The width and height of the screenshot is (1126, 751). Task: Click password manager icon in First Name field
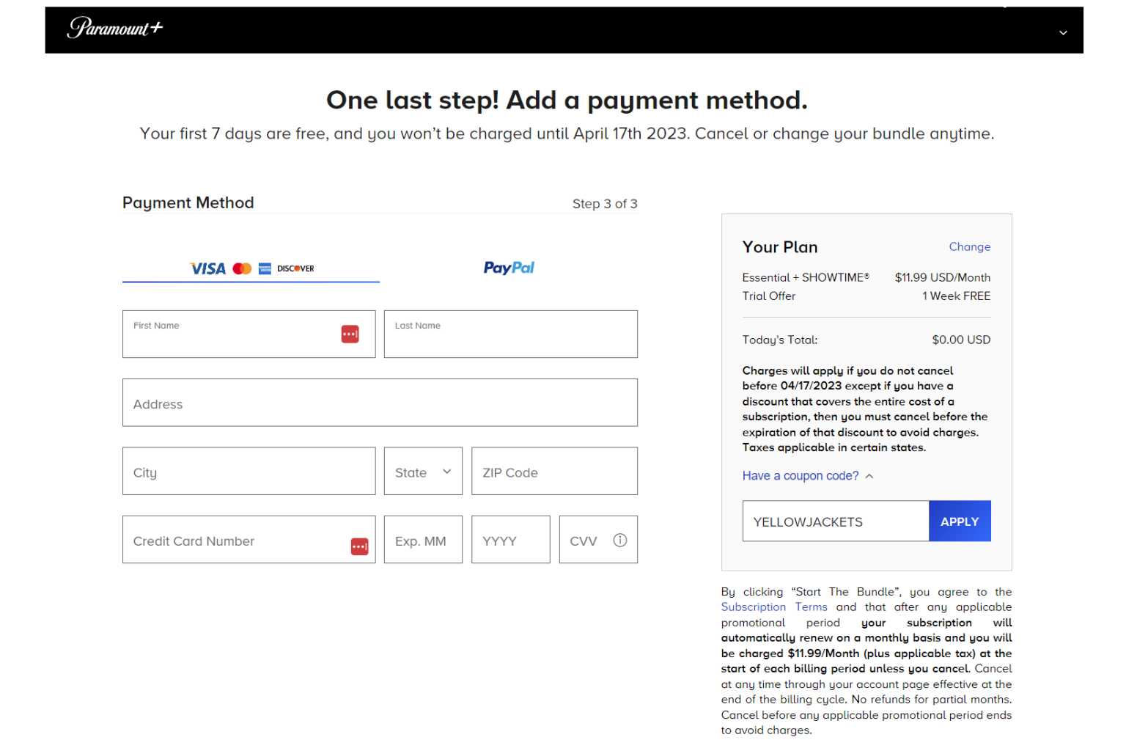point(350,334)
